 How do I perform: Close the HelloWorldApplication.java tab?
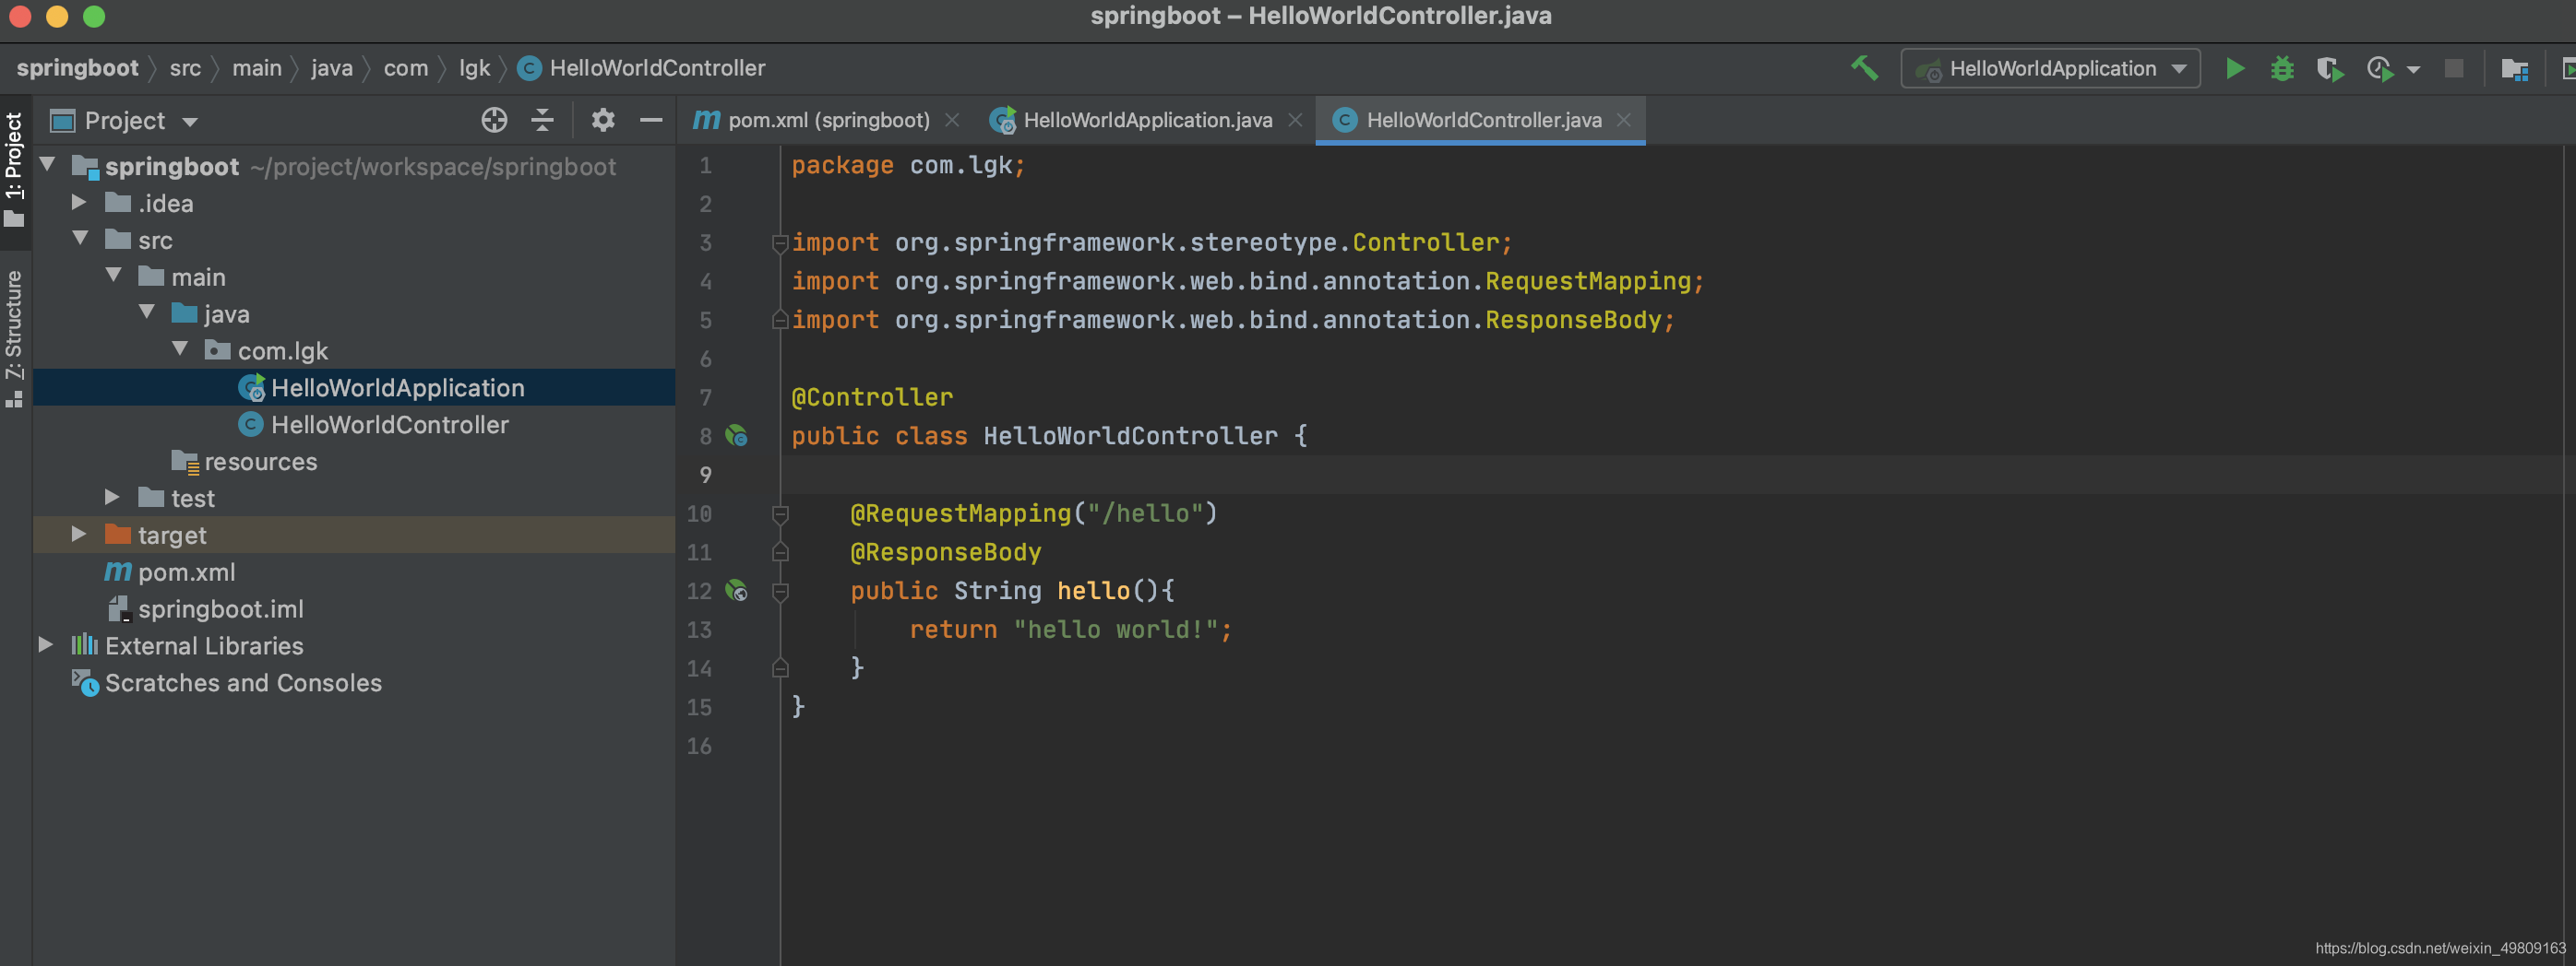click(1295, 120)
